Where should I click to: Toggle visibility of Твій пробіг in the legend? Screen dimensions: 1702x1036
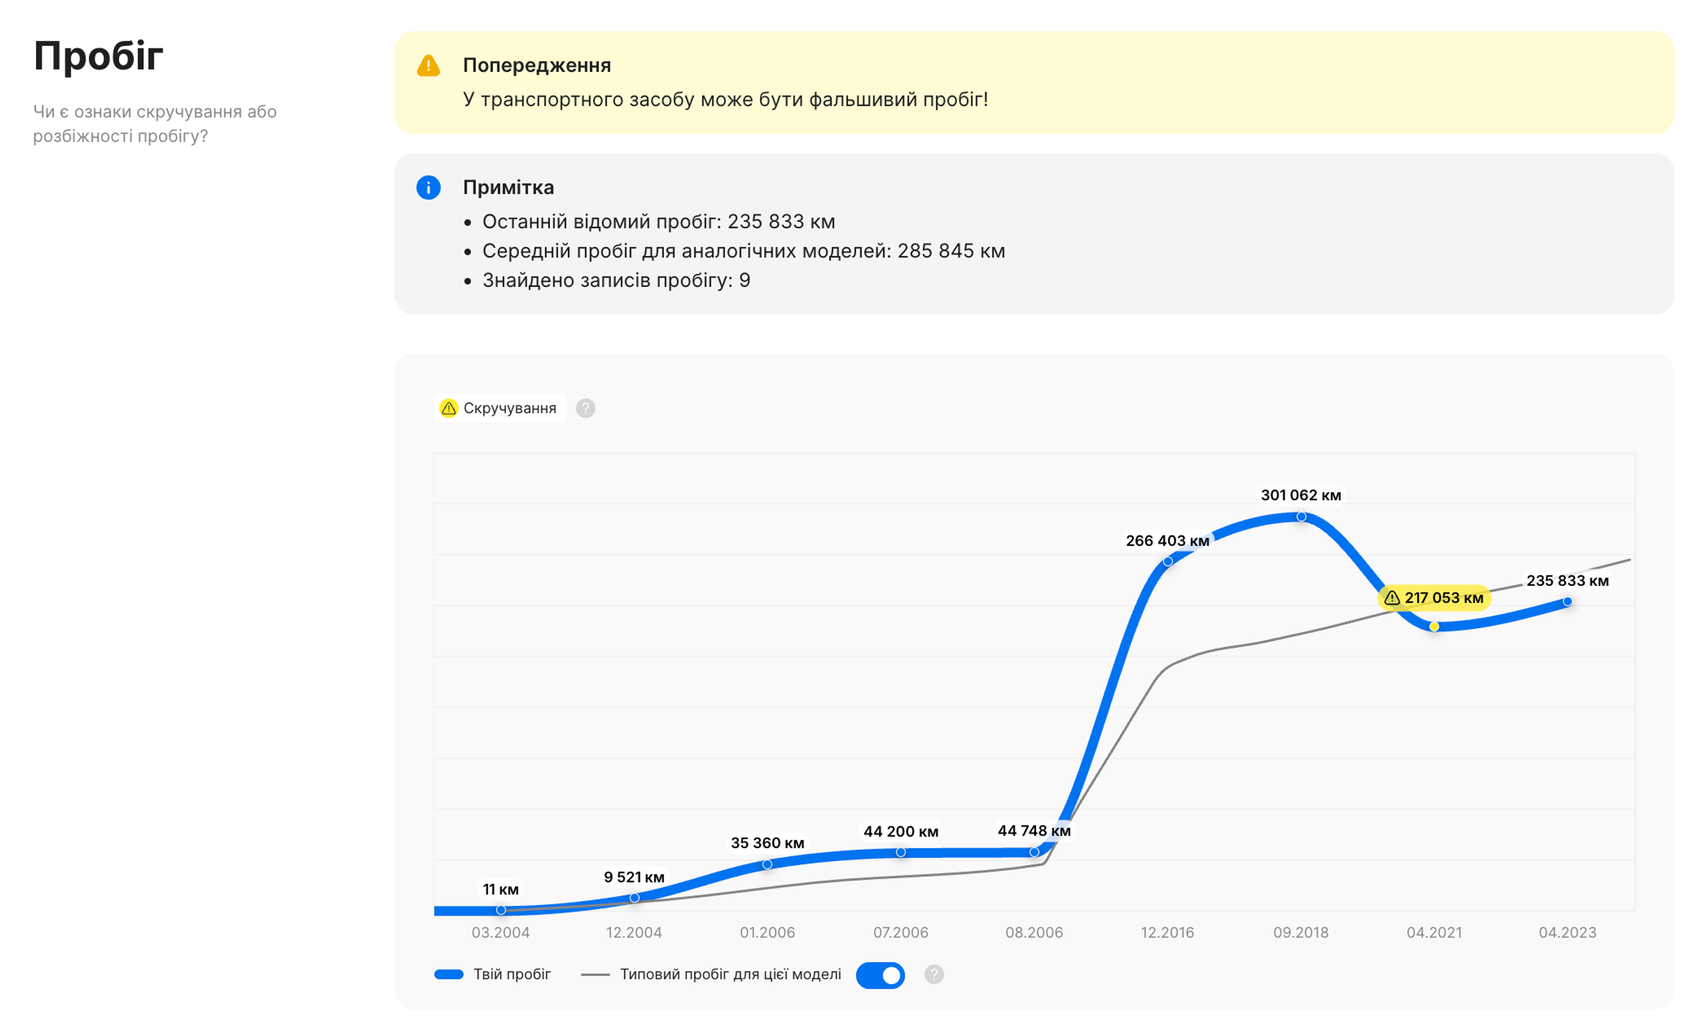512,974
